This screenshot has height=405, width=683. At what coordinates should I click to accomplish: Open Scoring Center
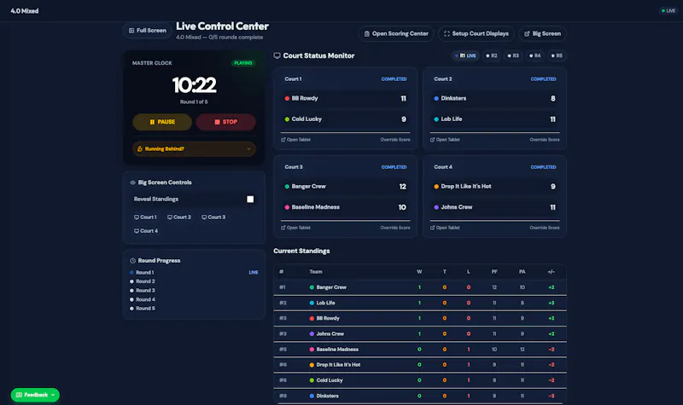point(396,33)
